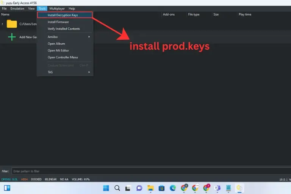This screenshot has width=291, height=194.
Task: Open Chrome with the Y profile badge
Action: click(x=207, y=188)
